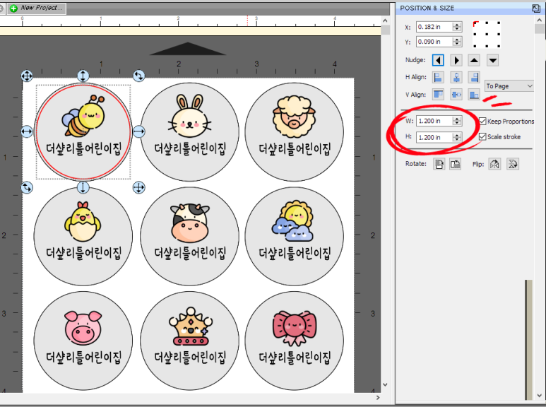Click Y field showing 0.090 in
The image size is (546, 407).
[434, 42]
